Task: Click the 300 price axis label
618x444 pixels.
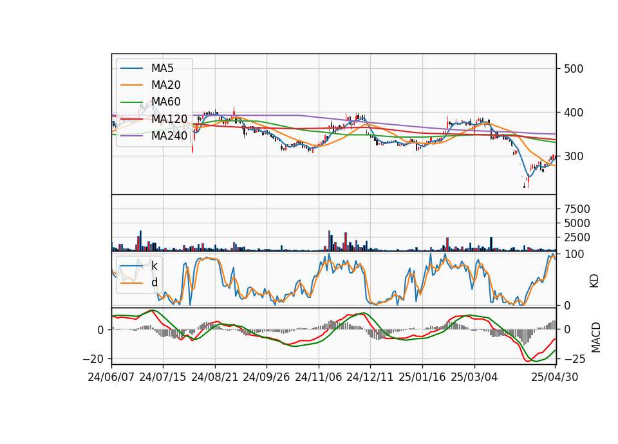Action: click(x=574, y=156)
